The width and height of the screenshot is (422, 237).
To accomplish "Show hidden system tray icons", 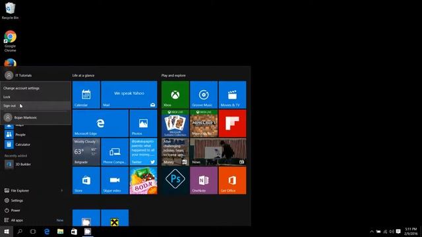I will click(372, 231).
